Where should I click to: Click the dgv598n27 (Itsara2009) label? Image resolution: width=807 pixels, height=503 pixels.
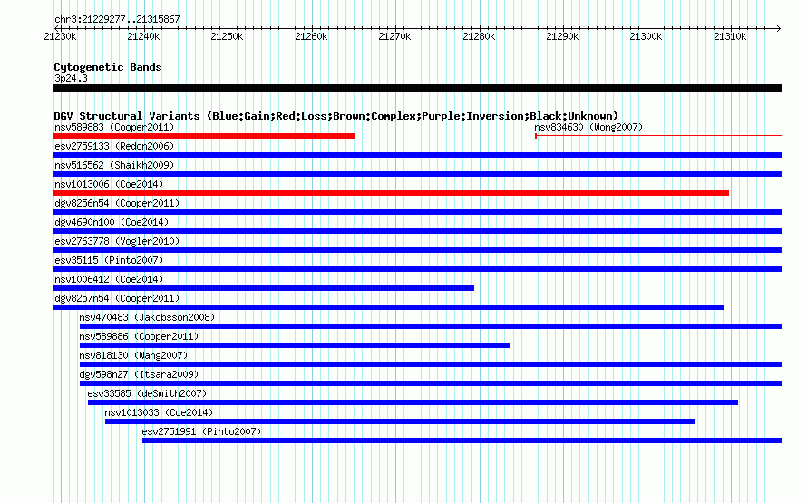coord(139,374)
